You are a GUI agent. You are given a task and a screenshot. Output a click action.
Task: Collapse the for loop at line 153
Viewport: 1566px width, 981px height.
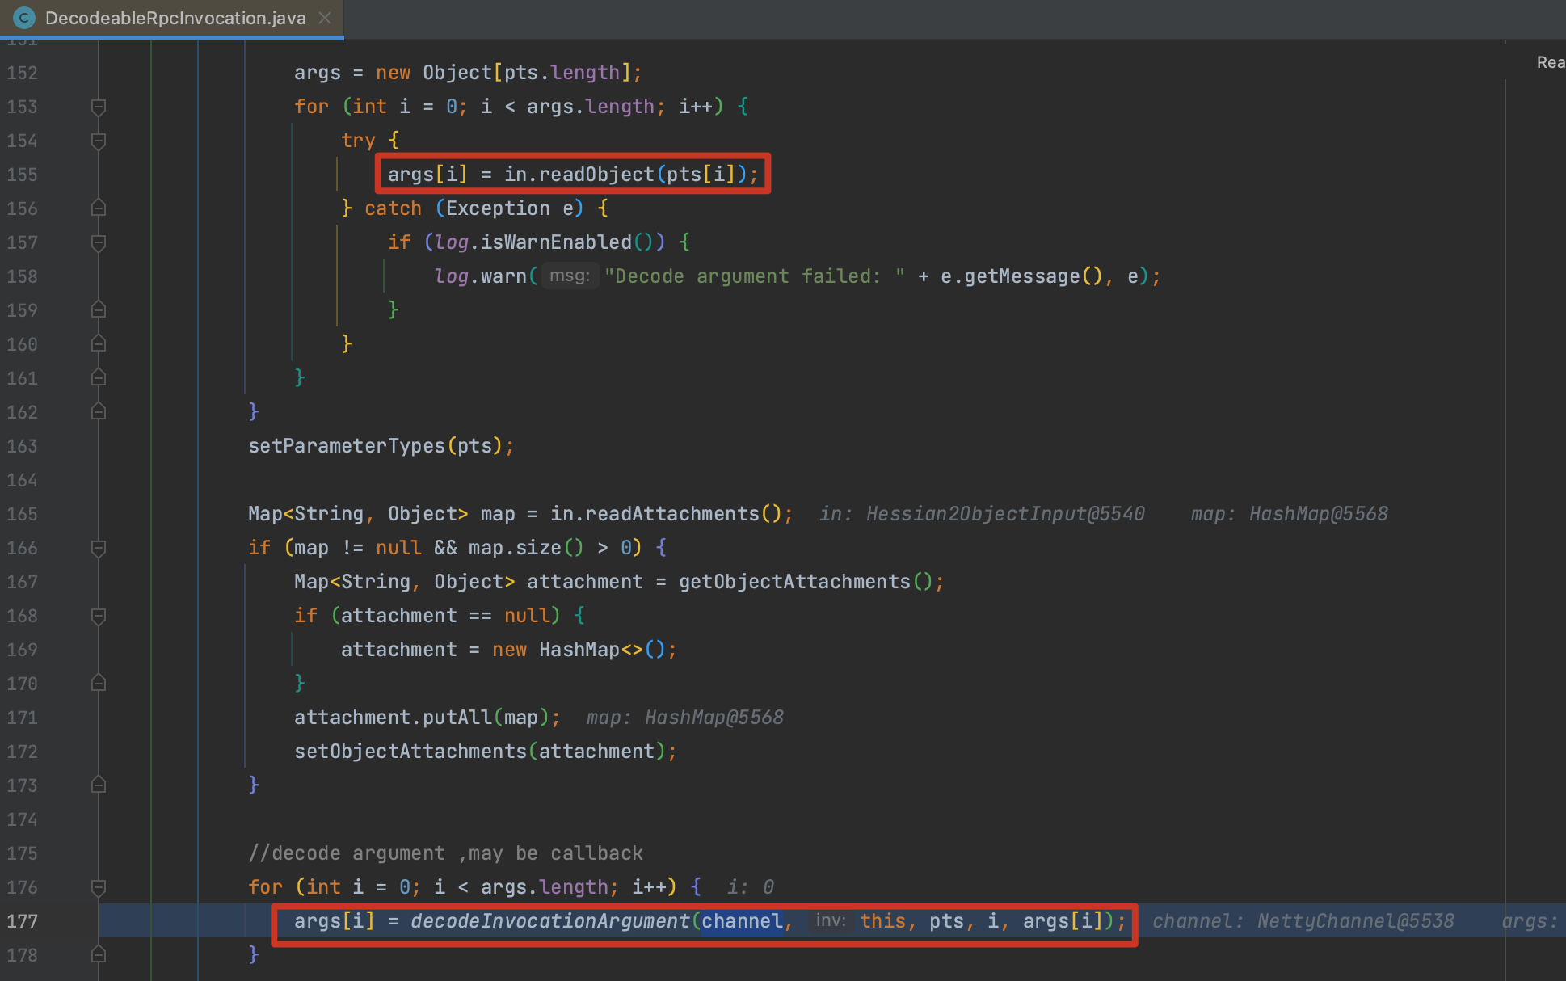pos(99,107)
